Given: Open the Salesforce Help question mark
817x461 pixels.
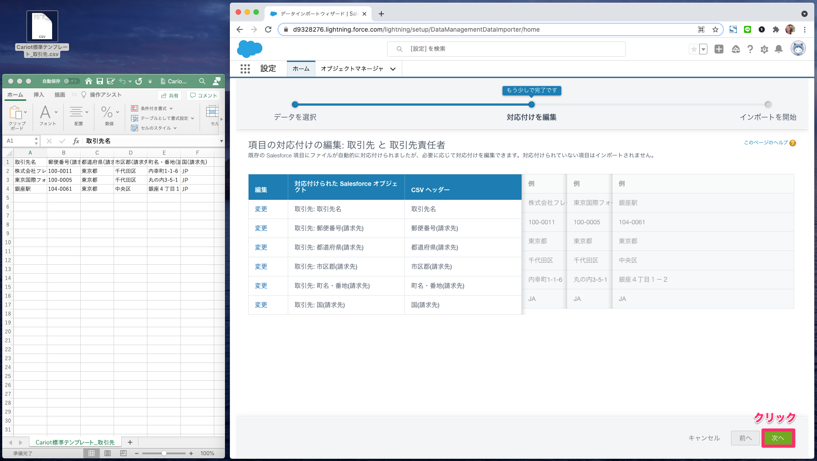Looking at the screenshot, I should [750, 49].
